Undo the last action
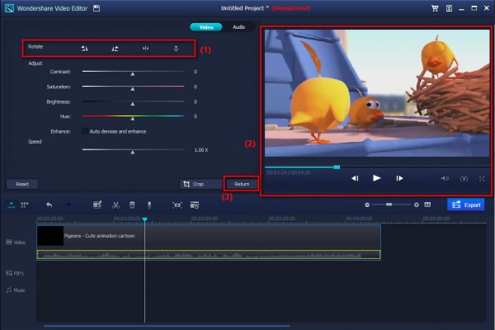This screenshot has width=495, height=330. (x=49, y=205)
